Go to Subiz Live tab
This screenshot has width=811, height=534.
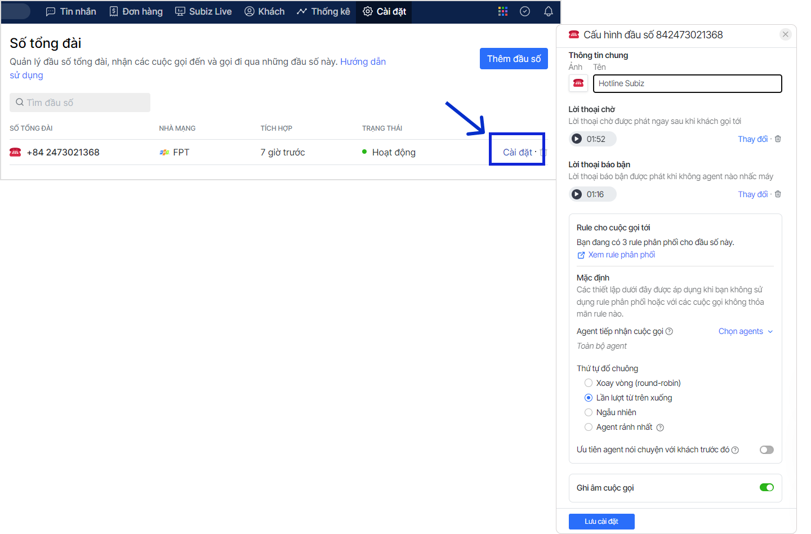204,11
